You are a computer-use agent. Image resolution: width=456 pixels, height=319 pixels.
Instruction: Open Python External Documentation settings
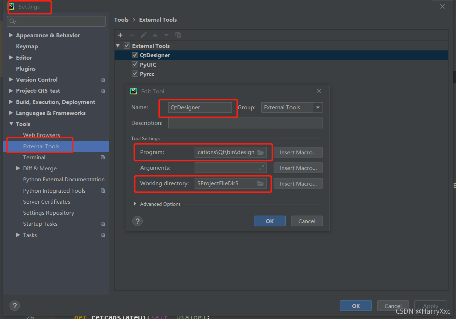pos(64,179)
